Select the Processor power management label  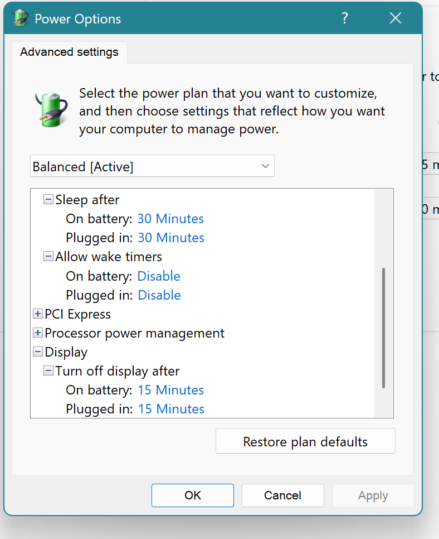pos(135,333)
